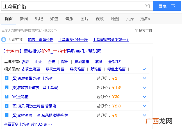182x129 pixels.
Task: Switch to the 地图 tab
Action: (115, 19)
